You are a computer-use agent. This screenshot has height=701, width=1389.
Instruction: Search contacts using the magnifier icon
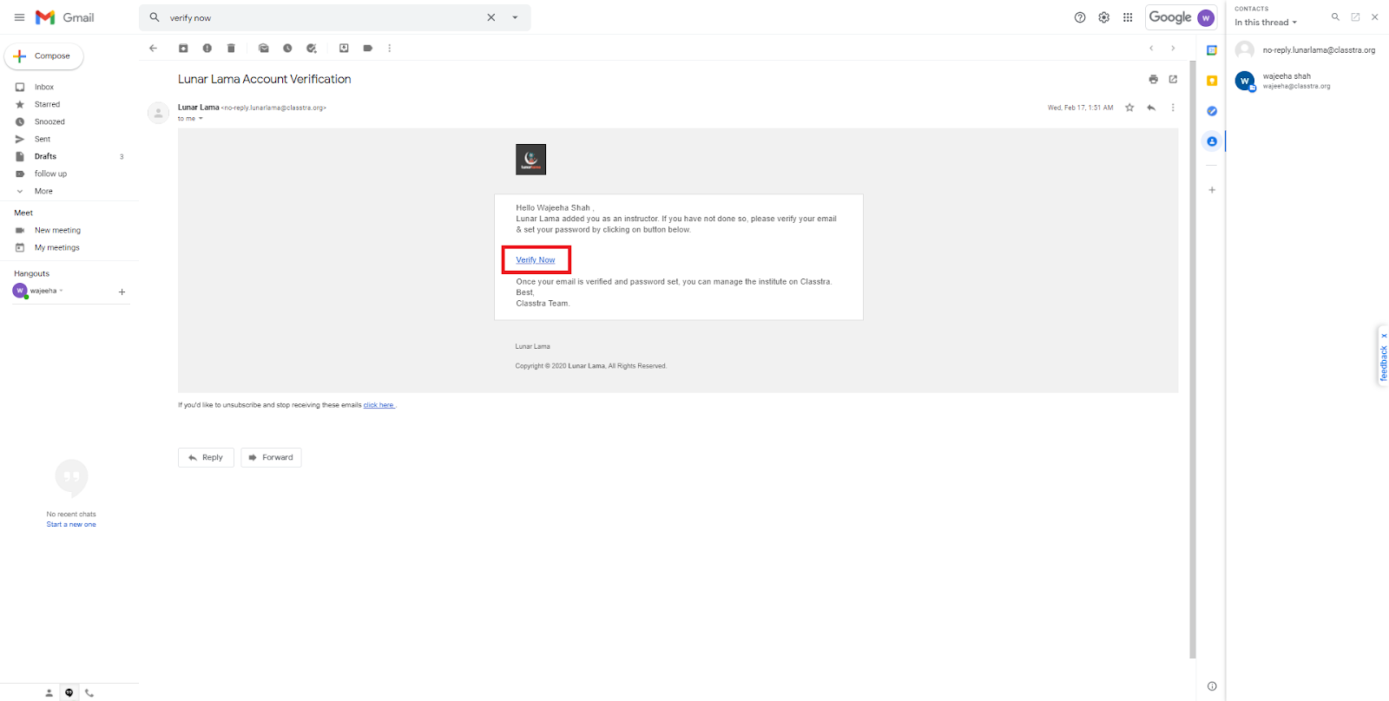tap(1335, 16)
